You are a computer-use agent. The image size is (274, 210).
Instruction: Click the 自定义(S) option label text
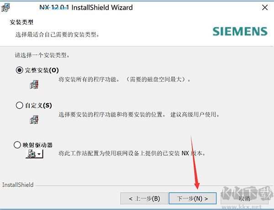(38, 105)
